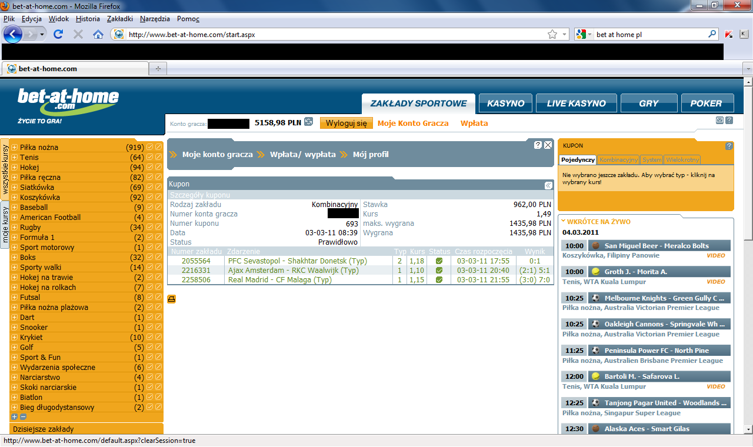The height and width of the screenshot is (447, 753).
Task: Open Dzisiejsze zakłady section
Action: [x=86, y=429]
